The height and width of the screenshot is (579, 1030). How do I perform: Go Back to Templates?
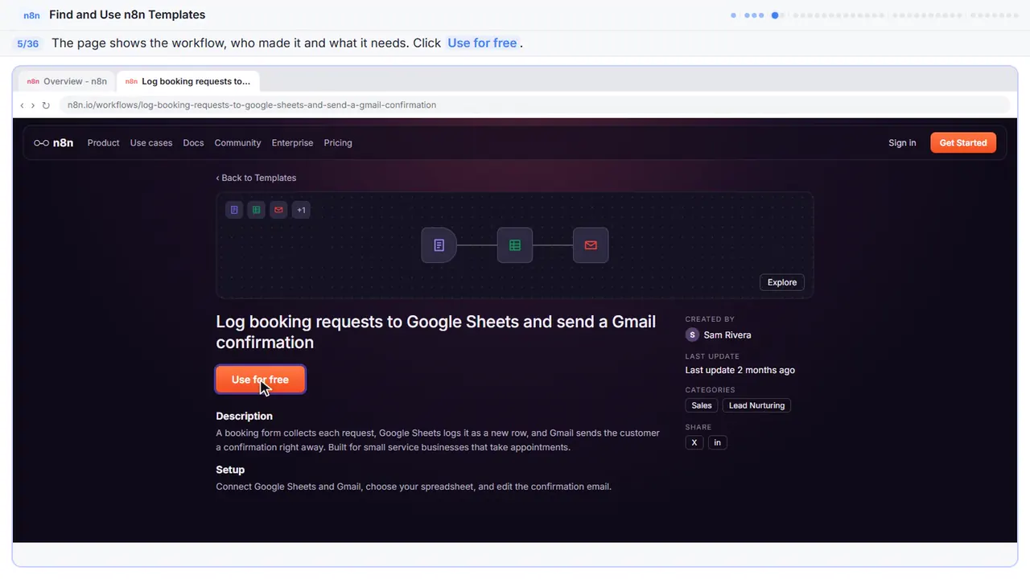coord(256,178)
